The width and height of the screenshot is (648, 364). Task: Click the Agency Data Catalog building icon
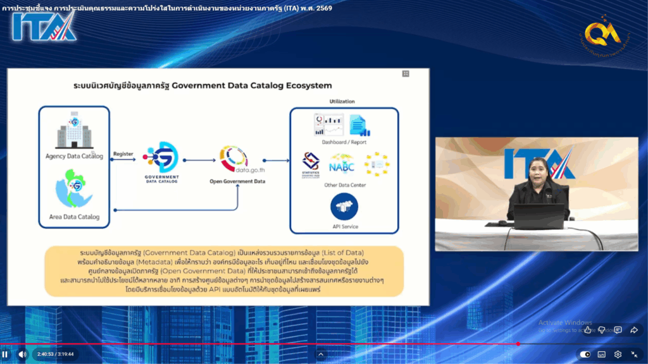coord(74,133)
